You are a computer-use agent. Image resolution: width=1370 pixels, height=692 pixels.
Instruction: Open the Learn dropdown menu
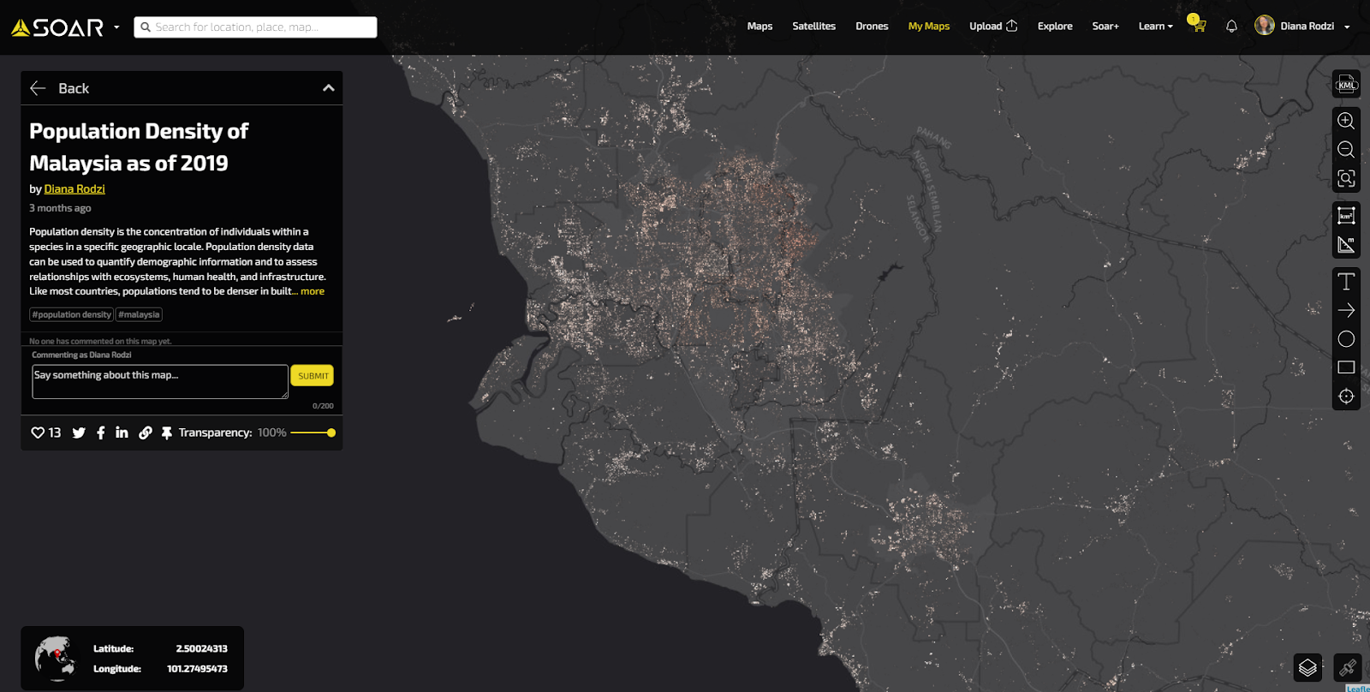pos(1155,27)
